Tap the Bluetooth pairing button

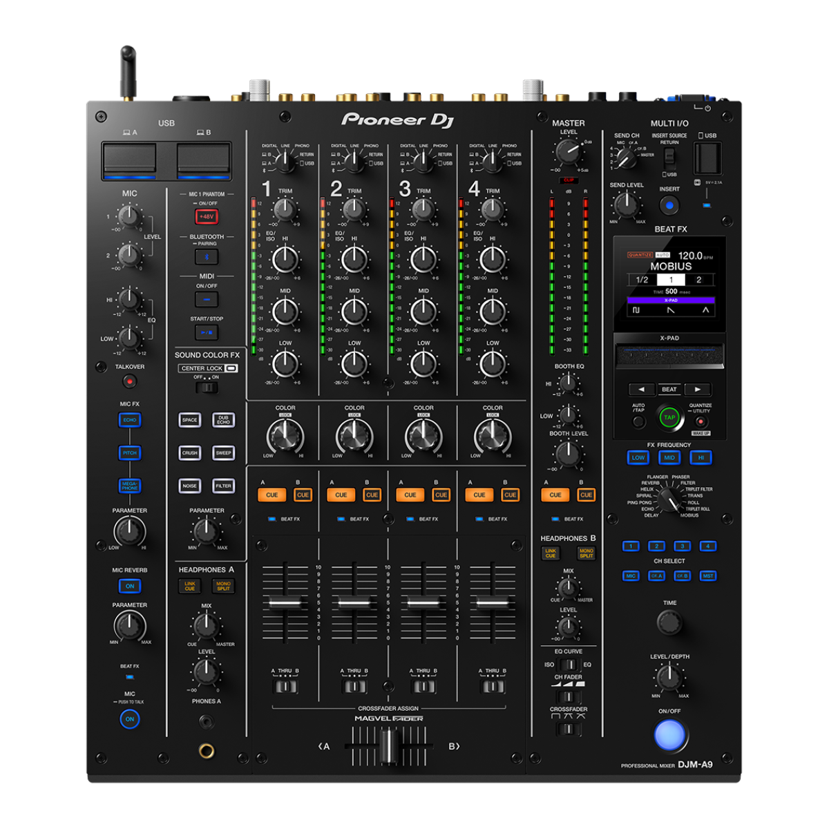207,257
